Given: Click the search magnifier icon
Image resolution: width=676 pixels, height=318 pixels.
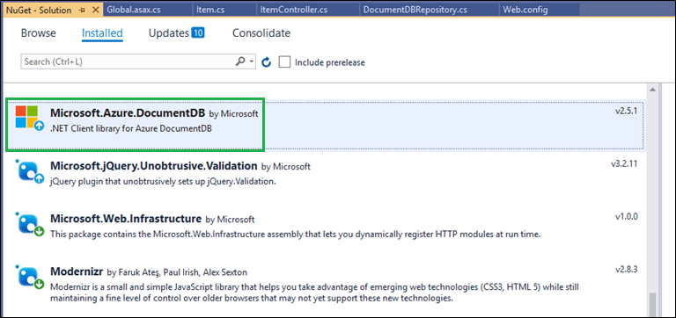Looking at the screenshot, I should click(x=240, y=61).
